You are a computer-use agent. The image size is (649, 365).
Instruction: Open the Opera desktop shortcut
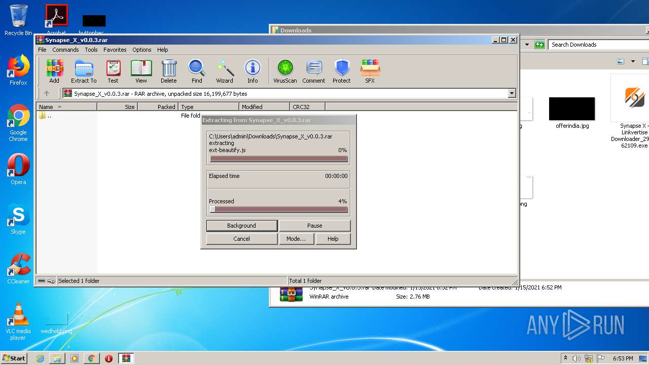[x=18, y=169]
